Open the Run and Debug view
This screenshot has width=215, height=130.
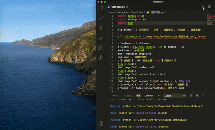(101, 38)
